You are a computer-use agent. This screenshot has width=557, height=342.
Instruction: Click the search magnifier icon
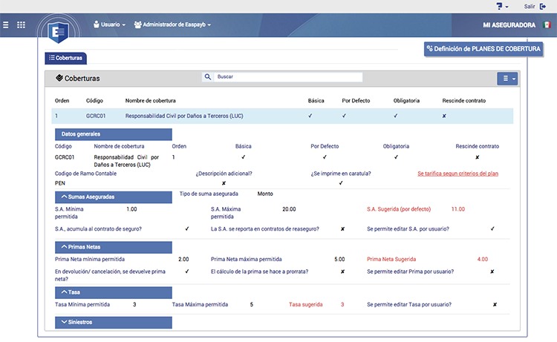tap(208, 76)
